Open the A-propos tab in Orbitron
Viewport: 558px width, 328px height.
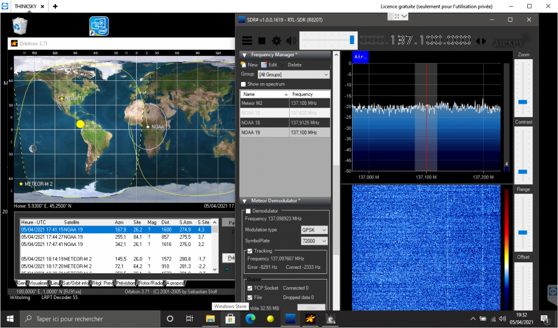point(175,283)
